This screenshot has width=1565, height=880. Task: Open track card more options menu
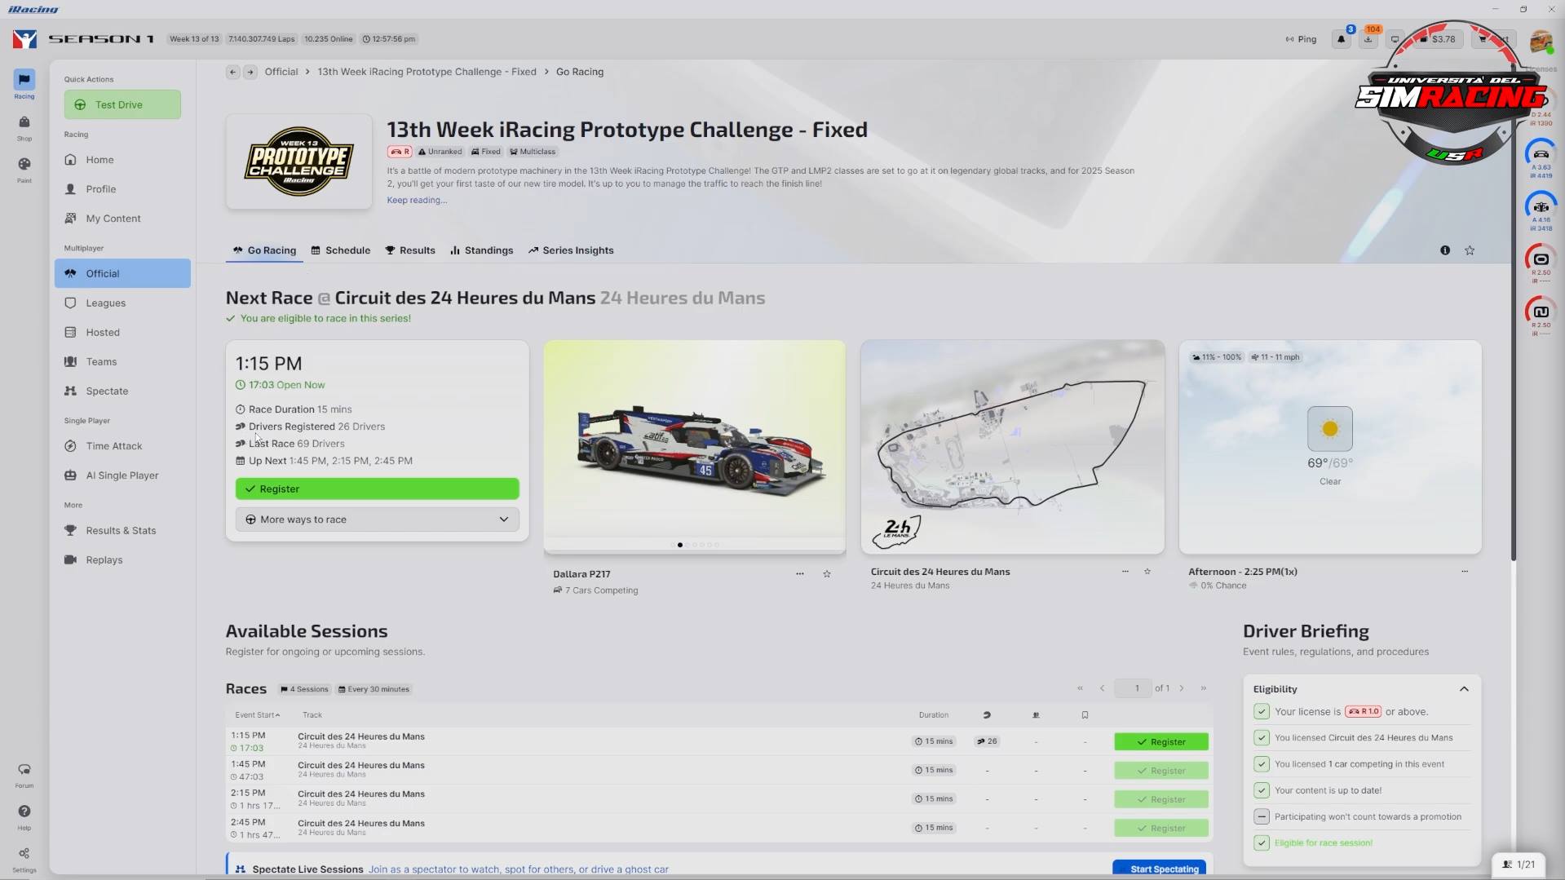point(1125,572)
